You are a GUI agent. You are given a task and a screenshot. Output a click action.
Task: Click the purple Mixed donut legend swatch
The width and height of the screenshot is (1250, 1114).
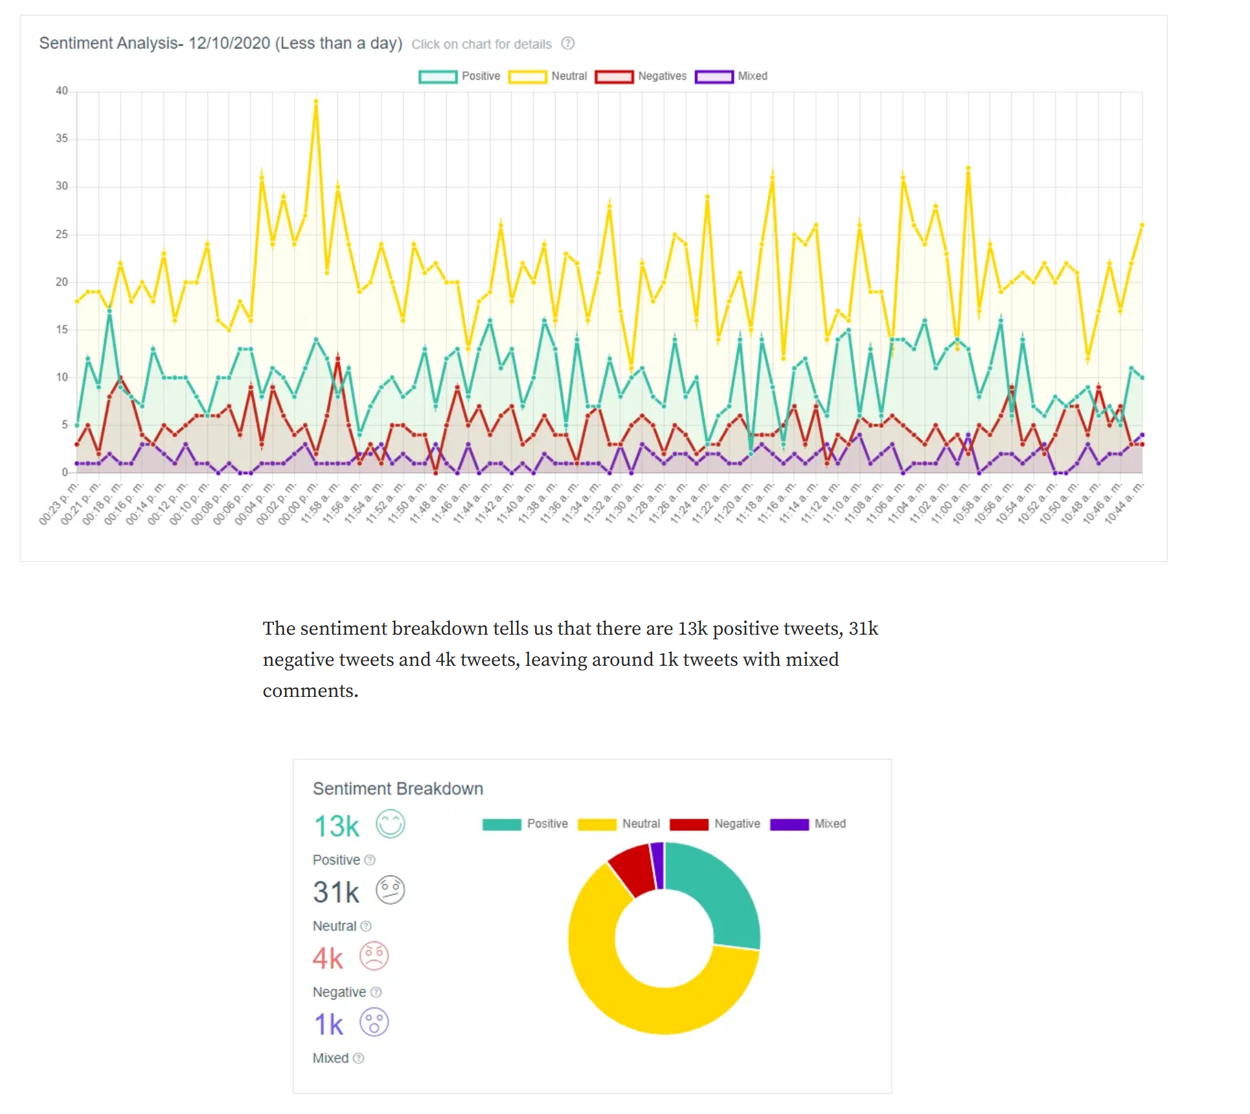(x=790, y=824)
